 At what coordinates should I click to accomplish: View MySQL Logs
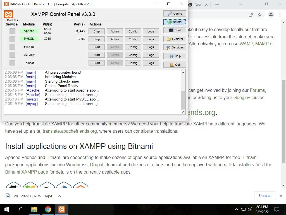pos(151,39)
